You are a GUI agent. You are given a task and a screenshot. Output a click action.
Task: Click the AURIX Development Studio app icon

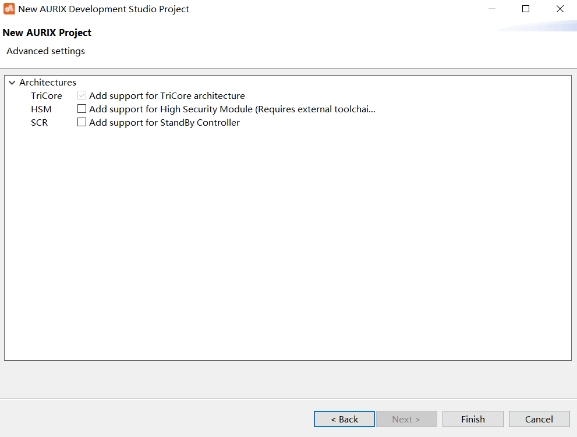pos(9,9)
